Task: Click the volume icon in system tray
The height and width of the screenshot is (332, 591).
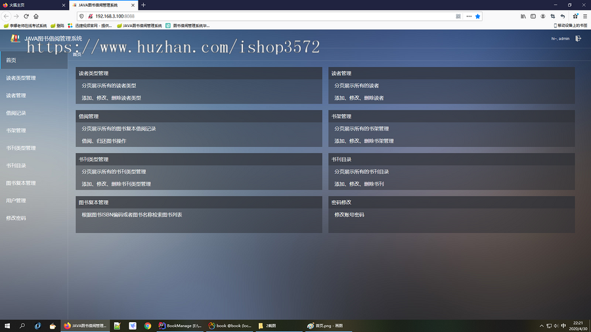Action: (x=556, y=326)
